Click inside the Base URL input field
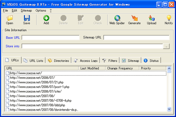 pos(51,37)
